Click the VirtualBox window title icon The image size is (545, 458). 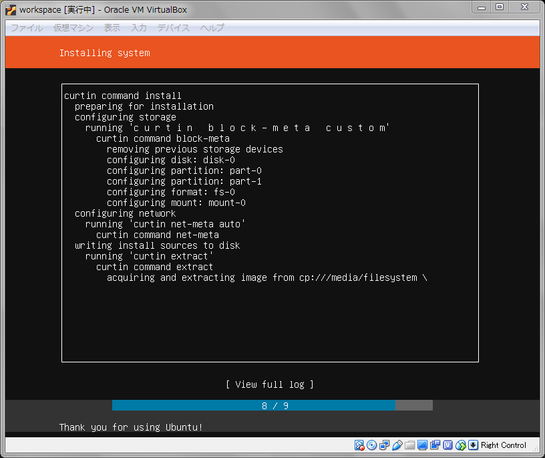coord(11,10)
